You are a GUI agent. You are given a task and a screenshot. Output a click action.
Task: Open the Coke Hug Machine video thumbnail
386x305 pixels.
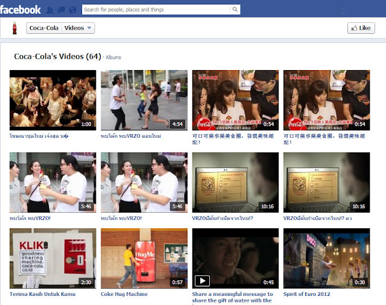144,258
